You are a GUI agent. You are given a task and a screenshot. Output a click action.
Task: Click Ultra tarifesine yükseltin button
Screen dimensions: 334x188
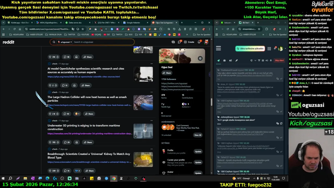[250, 49]
